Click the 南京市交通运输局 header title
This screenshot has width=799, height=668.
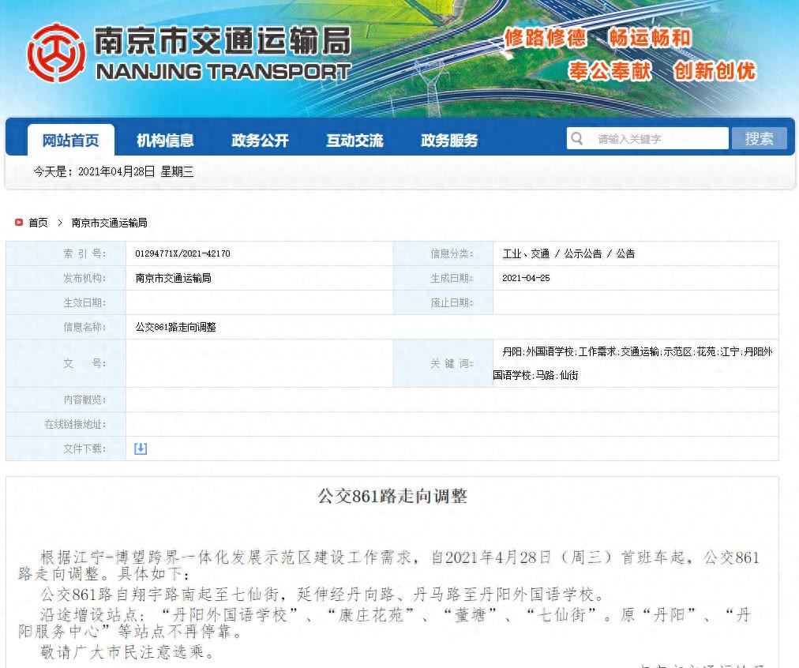click(222, 41)
